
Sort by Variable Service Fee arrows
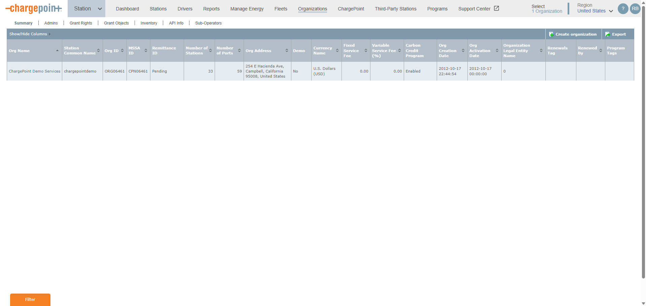click(399, 51)
